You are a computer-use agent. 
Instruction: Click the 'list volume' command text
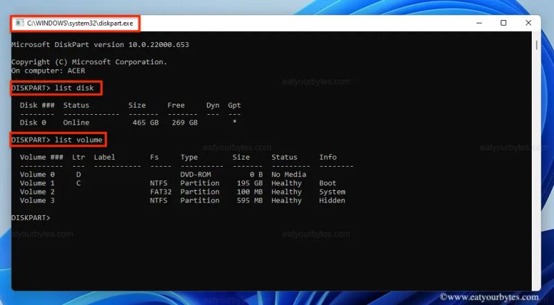click(x=78, y=140)
